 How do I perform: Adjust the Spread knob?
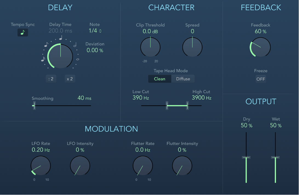coord(192,47)
